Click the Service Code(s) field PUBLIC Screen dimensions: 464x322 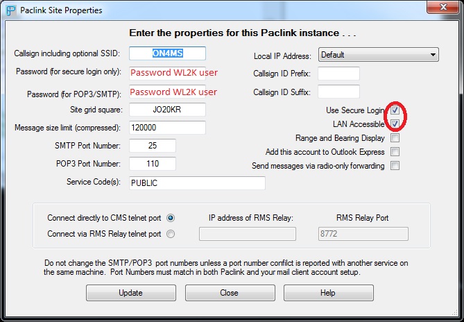pos(197,183)
